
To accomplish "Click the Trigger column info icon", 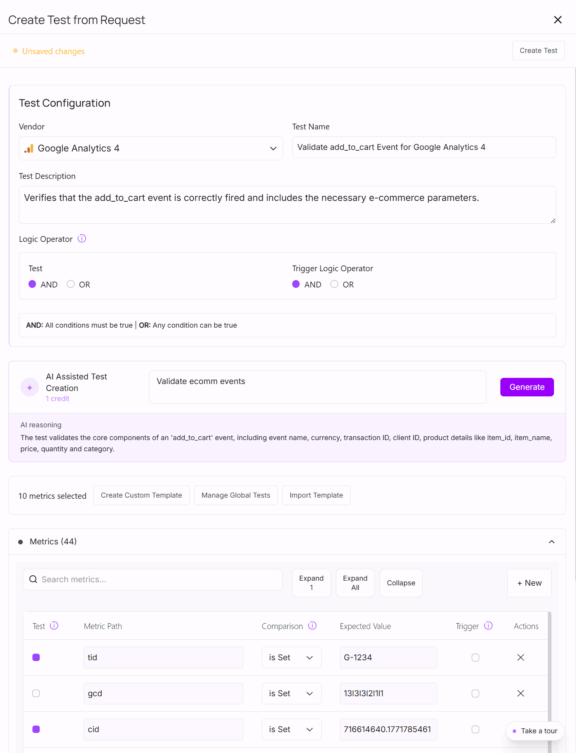I will tap(488, 626).
